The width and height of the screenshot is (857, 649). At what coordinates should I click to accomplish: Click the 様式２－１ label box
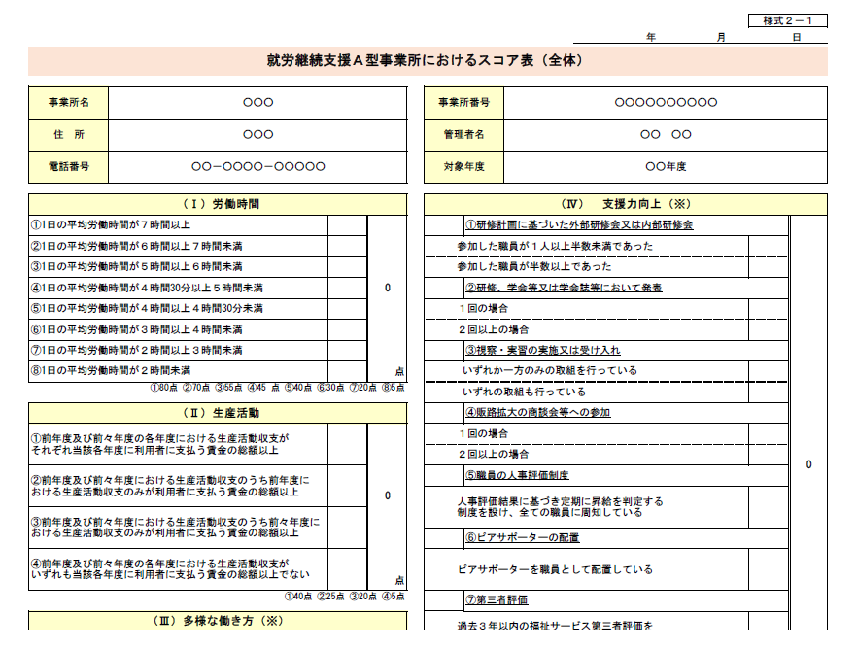(787, 20)
